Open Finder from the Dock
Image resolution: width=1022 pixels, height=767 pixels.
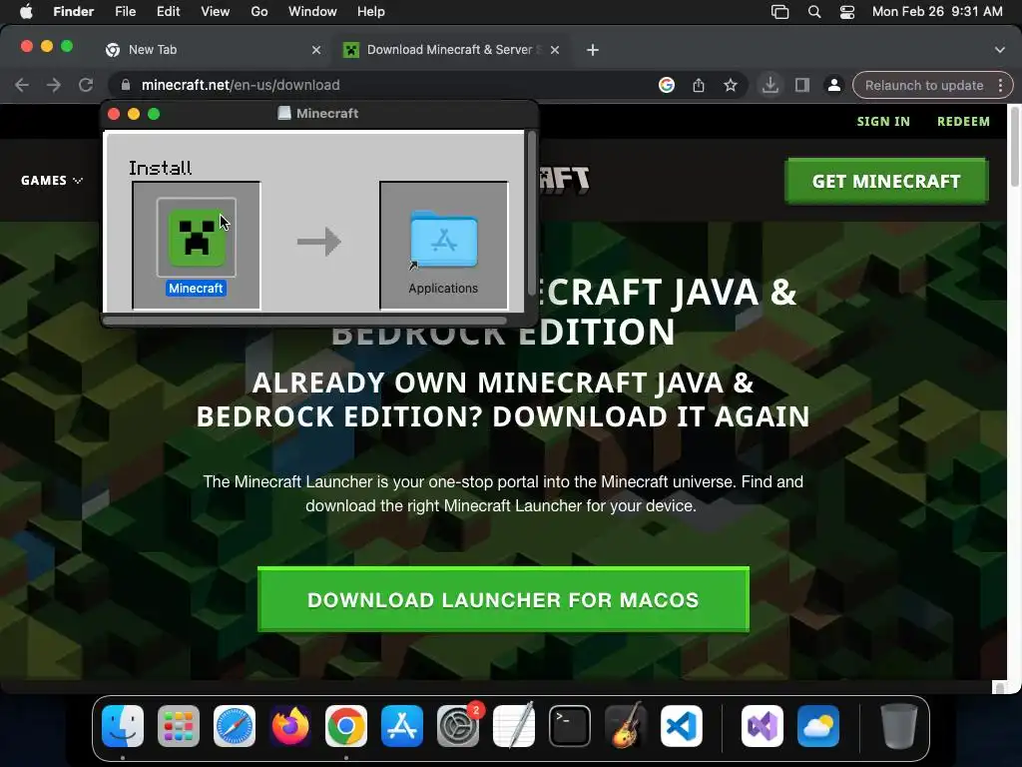(123, 726)
